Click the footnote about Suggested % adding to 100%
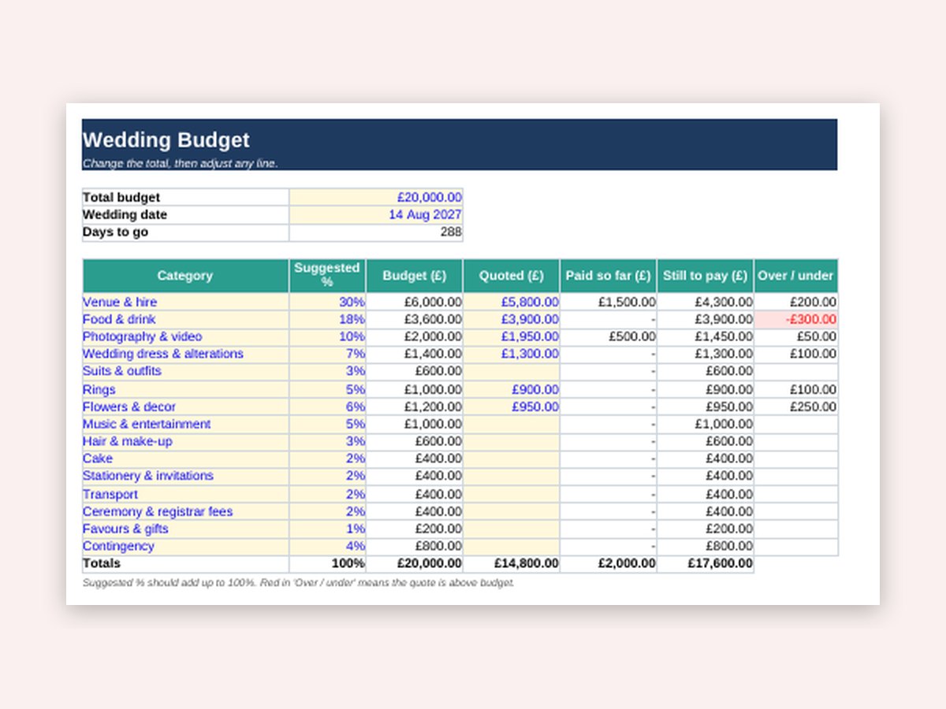Image resolution: width=946 pixels, height=709 pixels. 299,583
